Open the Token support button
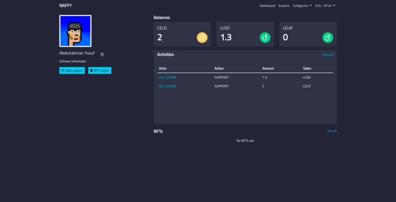 [72, 71]
